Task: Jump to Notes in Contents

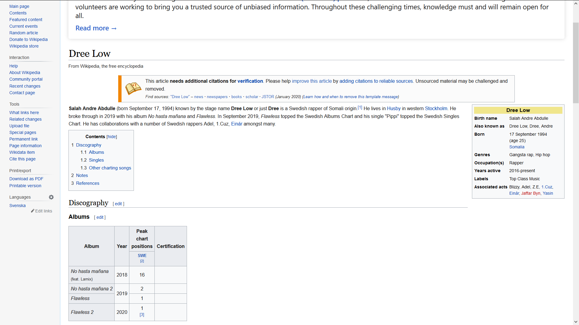Action: pos(82,175)
